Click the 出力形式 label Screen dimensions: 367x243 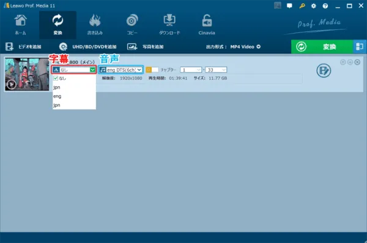[217, 47]
